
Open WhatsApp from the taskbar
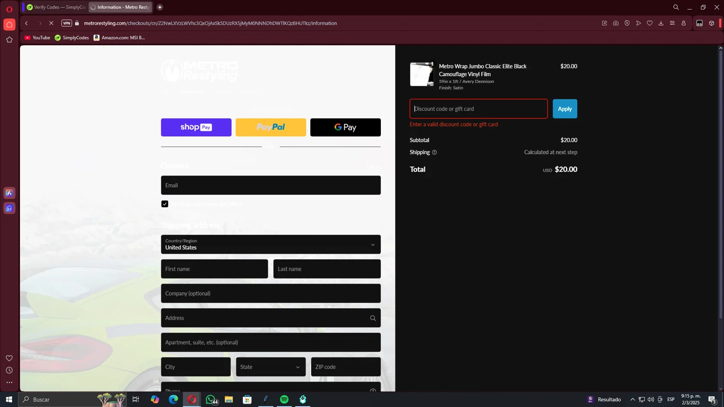210,399
